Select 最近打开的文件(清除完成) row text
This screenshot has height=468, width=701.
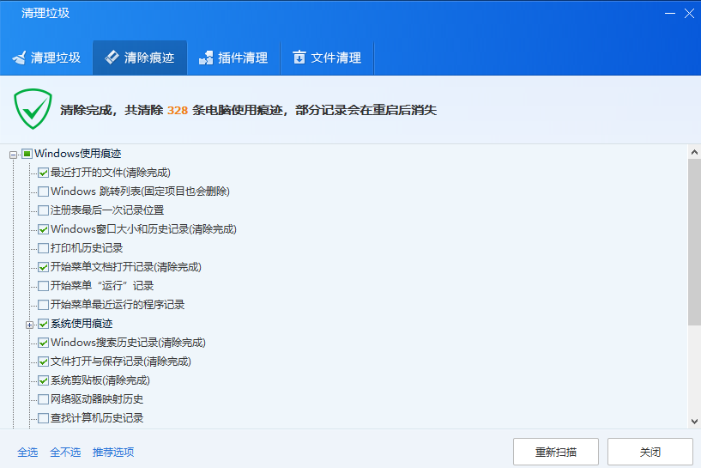point(111,173)
